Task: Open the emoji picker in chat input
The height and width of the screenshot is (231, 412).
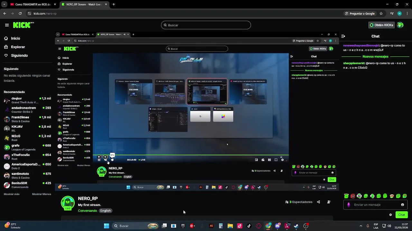Action: 402,205
